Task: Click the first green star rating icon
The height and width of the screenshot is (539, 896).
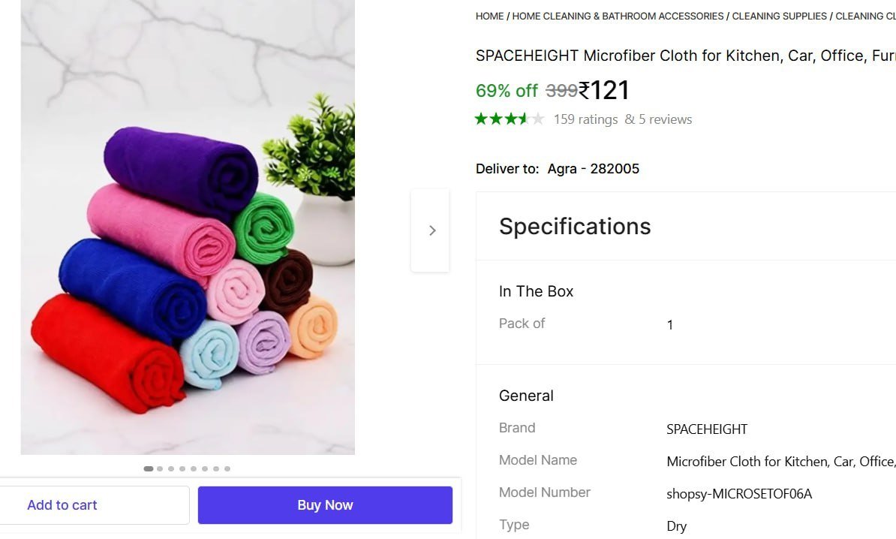Action: point(480,119)
